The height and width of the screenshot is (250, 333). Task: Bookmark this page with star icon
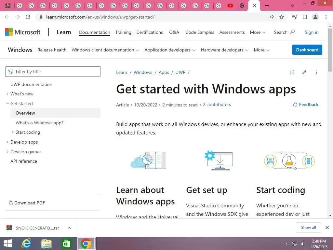pos(282,17)
